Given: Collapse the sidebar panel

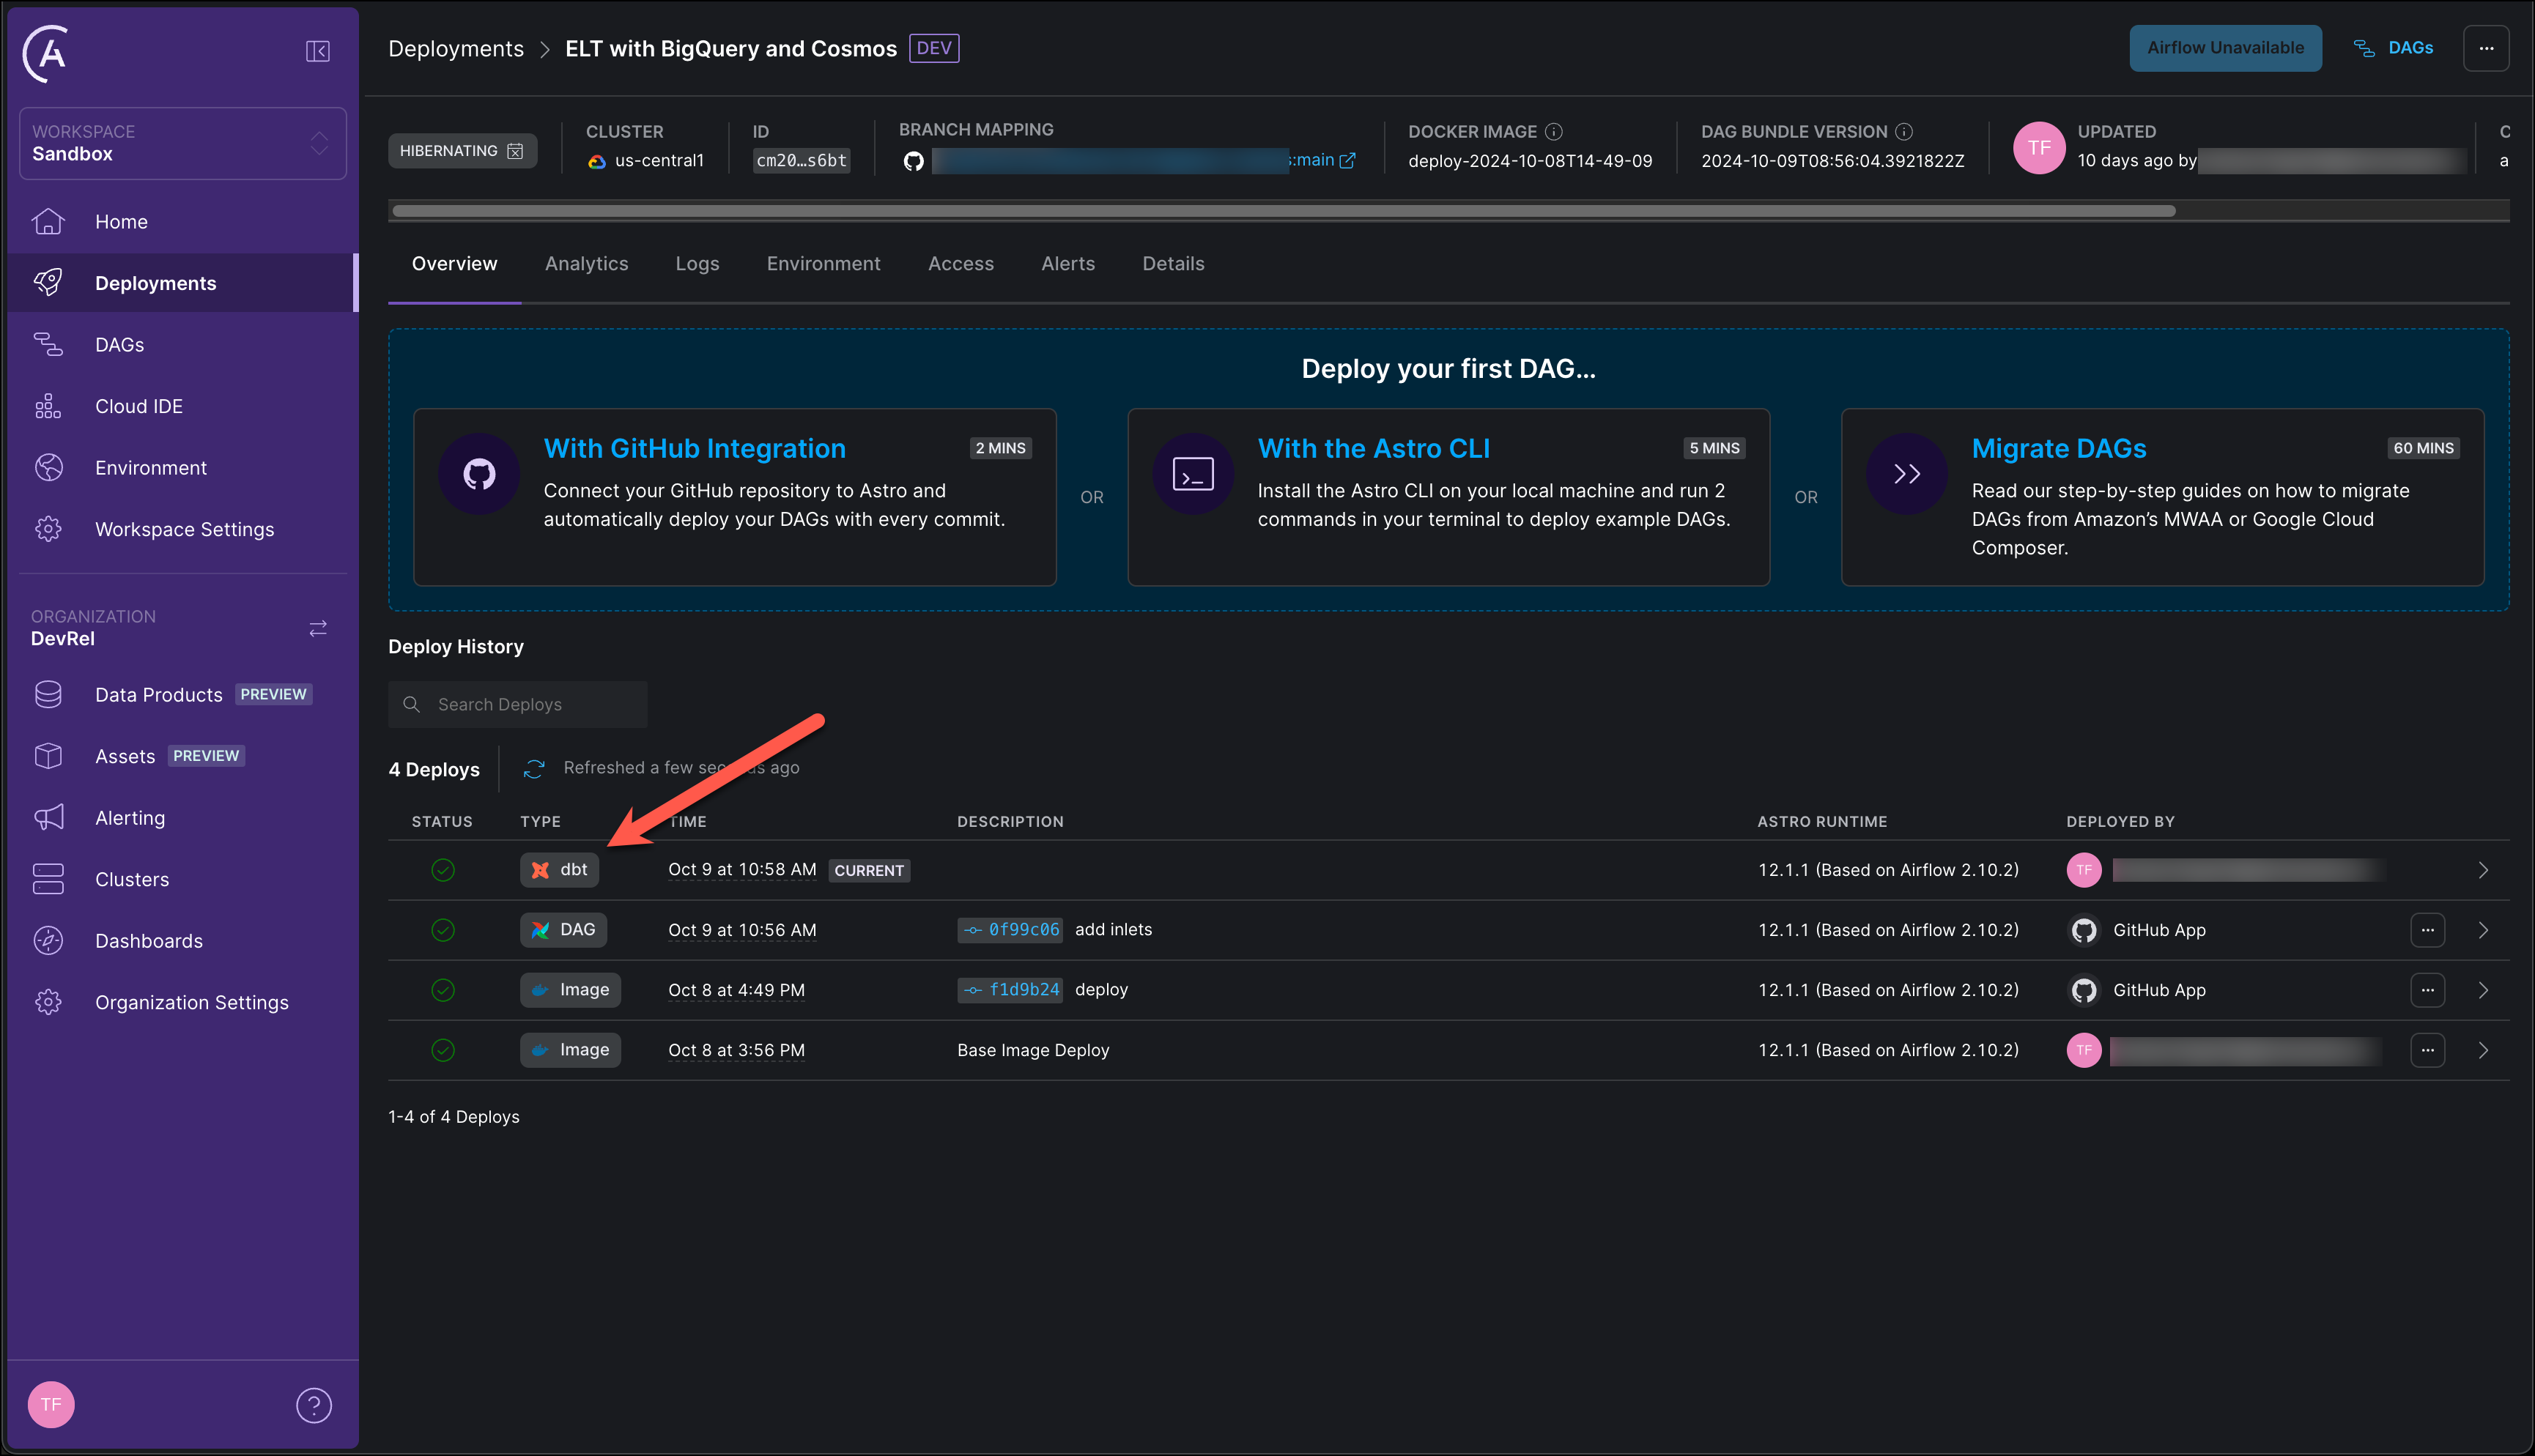Looking at the screenshot, I should (317, 51).
